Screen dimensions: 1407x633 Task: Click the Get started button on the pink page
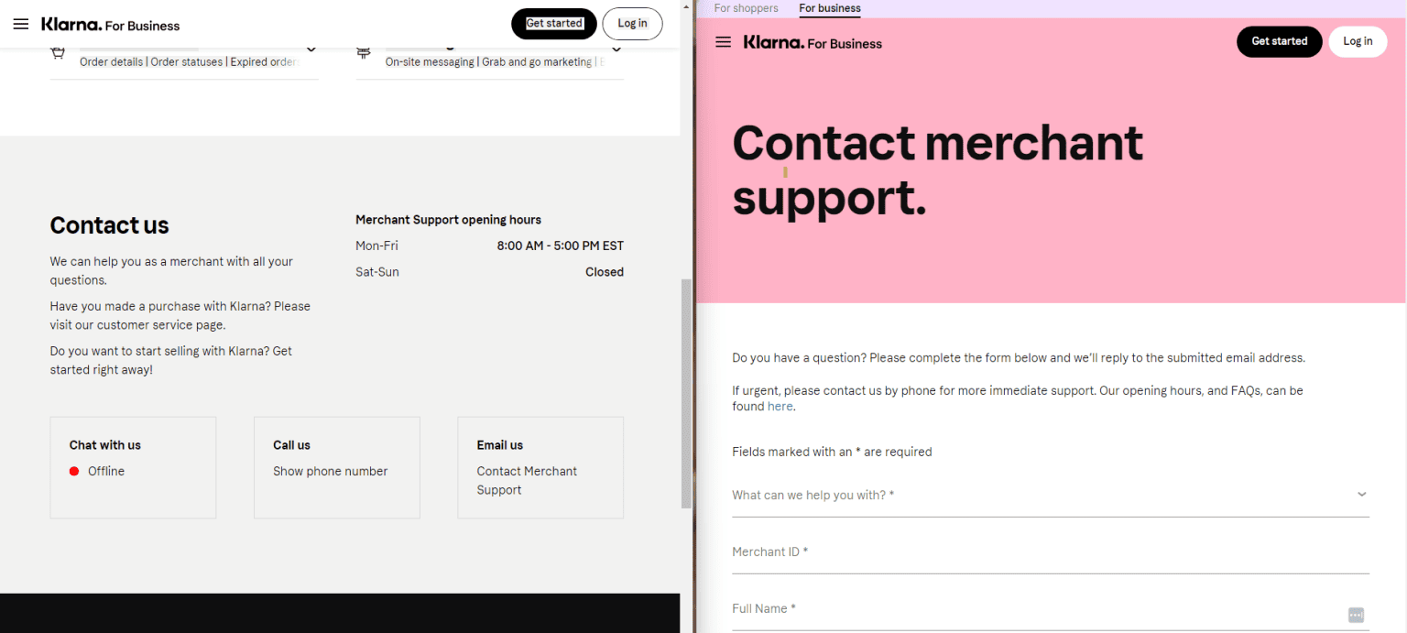[x=1280, y=41]
